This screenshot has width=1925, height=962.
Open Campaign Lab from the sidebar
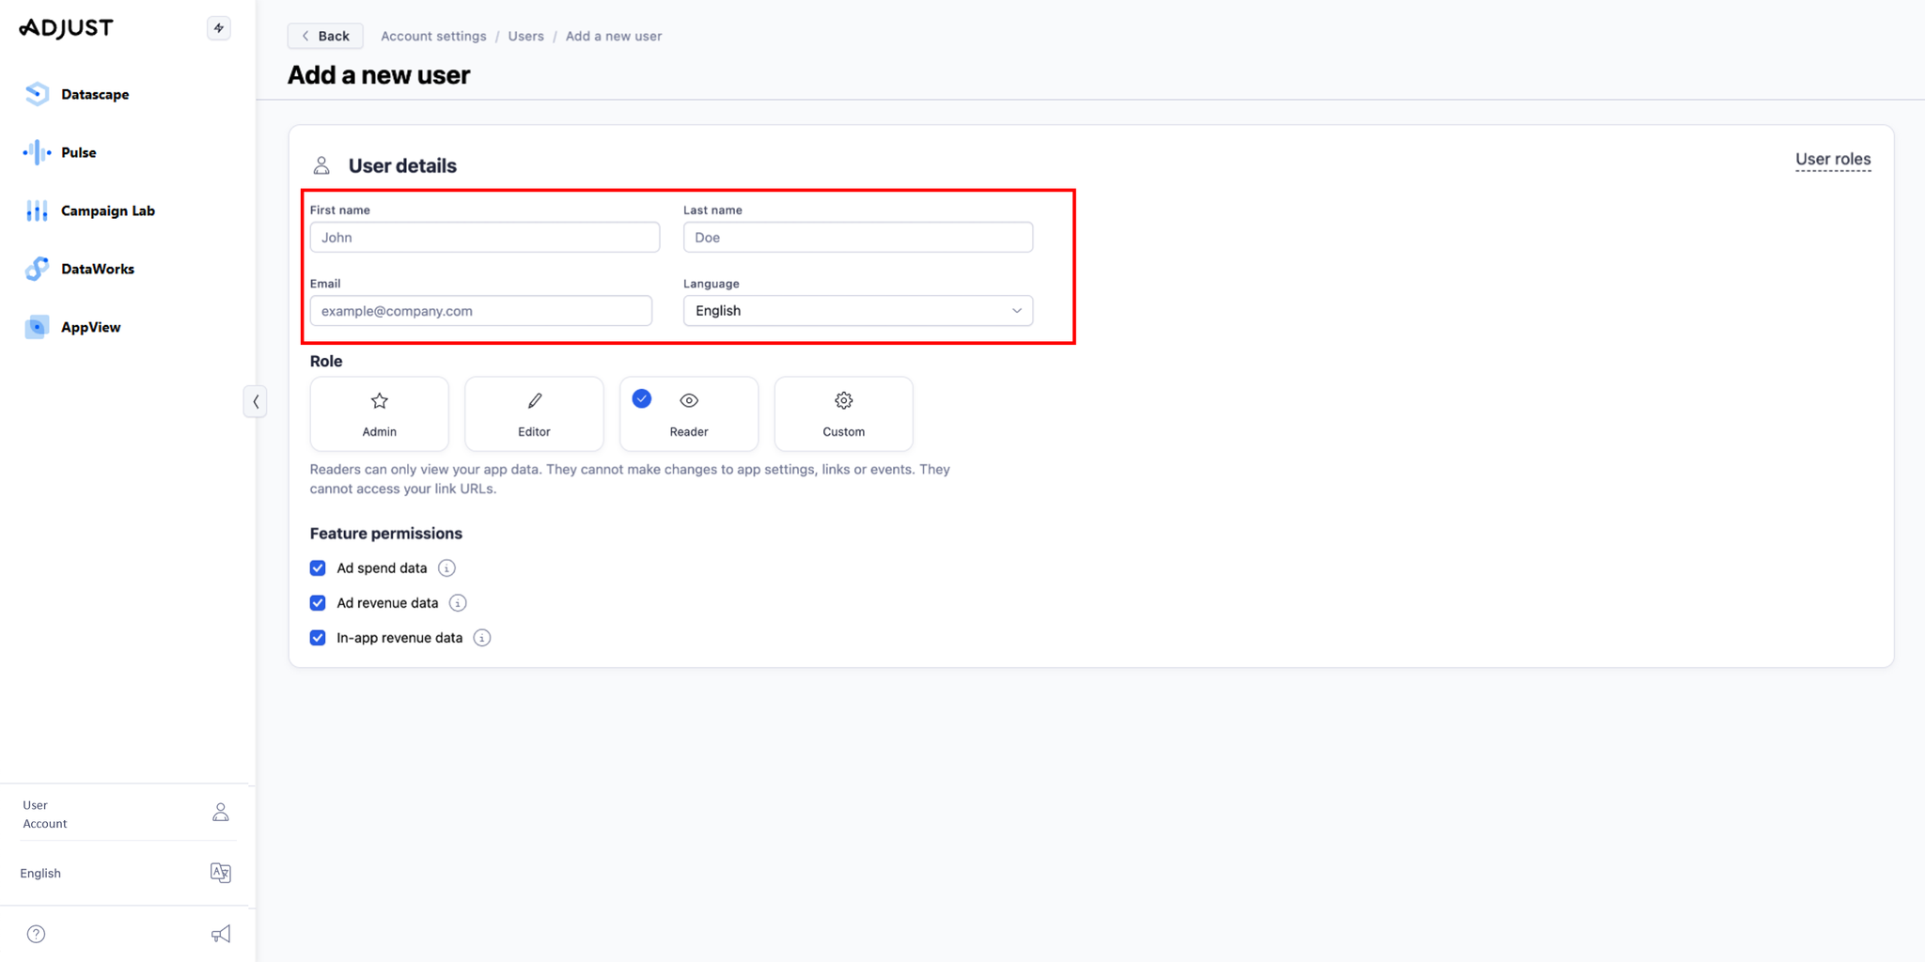pyautogui.click(x=107, y=210)
